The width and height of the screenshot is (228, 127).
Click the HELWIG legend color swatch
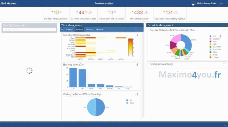tap(210, 39)
